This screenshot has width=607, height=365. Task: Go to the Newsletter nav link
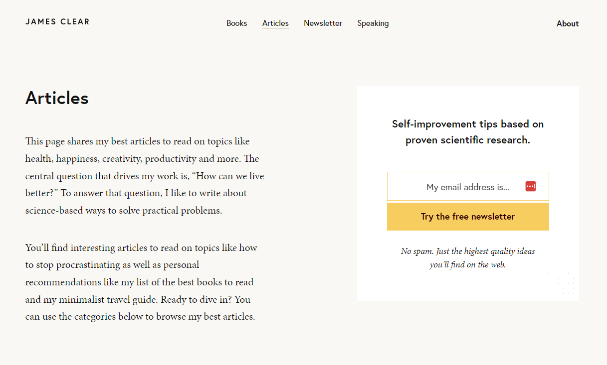click(323, 23)
